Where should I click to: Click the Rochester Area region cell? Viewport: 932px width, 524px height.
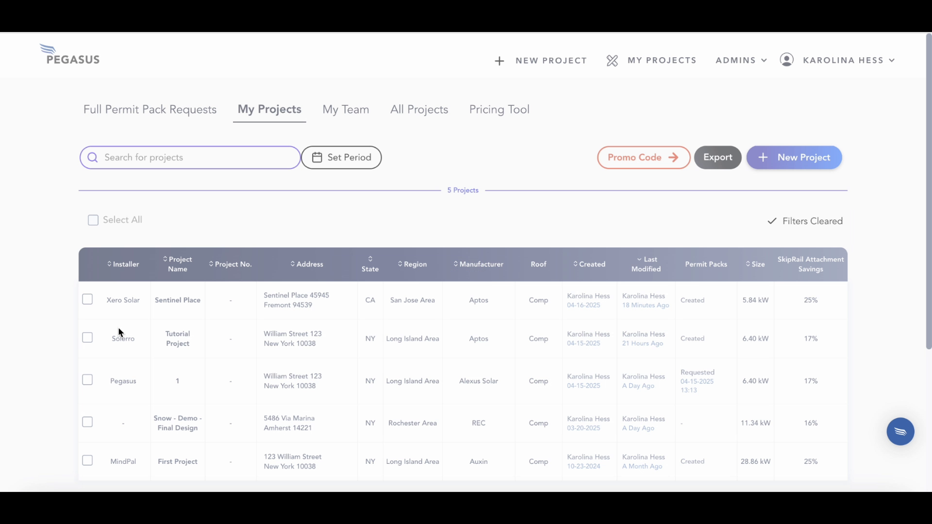tap(413, 423)
